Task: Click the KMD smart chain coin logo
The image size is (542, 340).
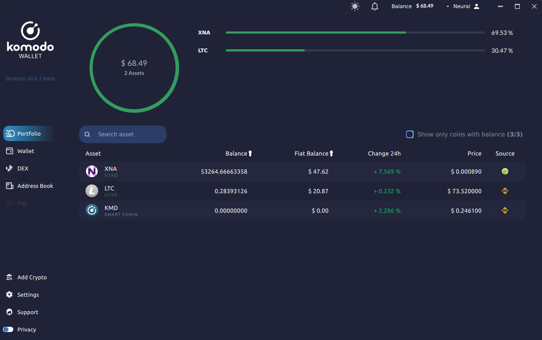Action: click(91, 210)
